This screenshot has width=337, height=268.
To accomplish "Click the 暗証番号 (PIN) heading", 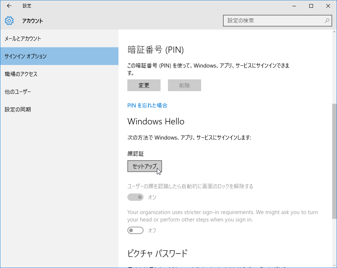I will point(156,49).
